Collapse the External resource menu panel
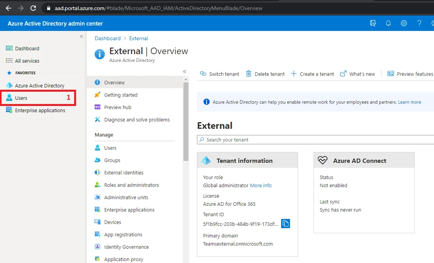434x263 pixels. (185, 72)
